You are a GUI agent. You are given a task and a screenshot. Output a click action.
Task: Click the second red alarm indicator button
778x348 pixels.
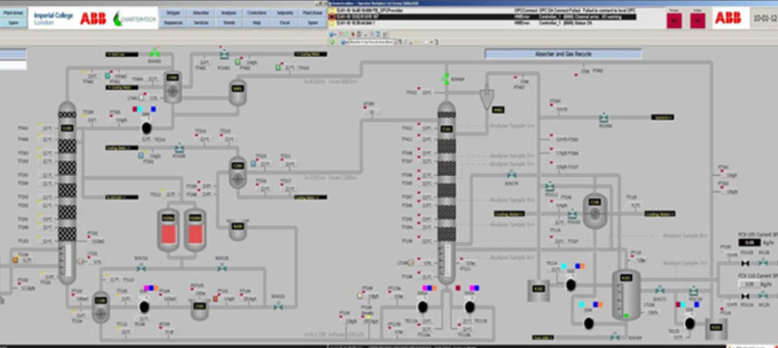(x=698, y=20)
